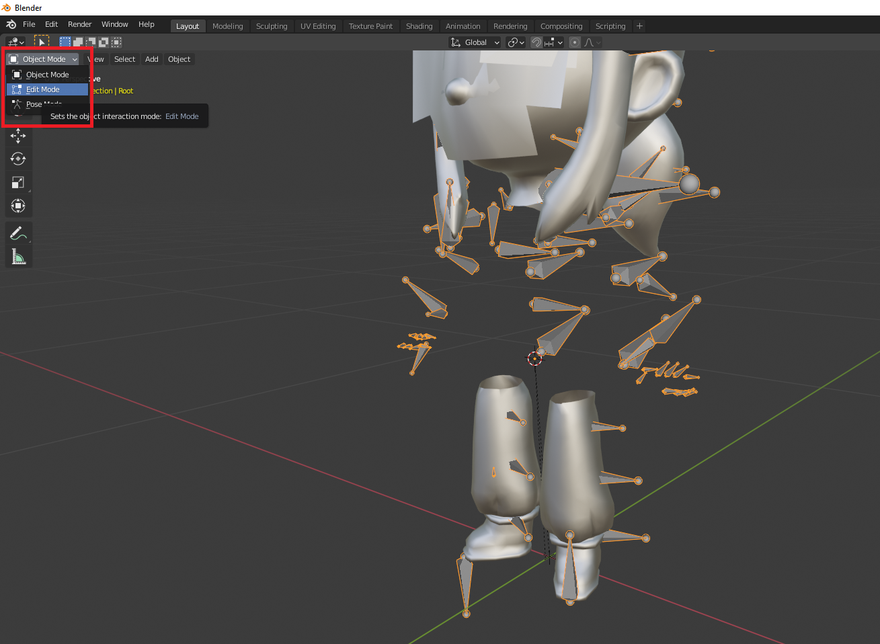This screenshot has height=644, width=880.
Task: Toggle the snapping magnet button
Action: pos(536,42)
